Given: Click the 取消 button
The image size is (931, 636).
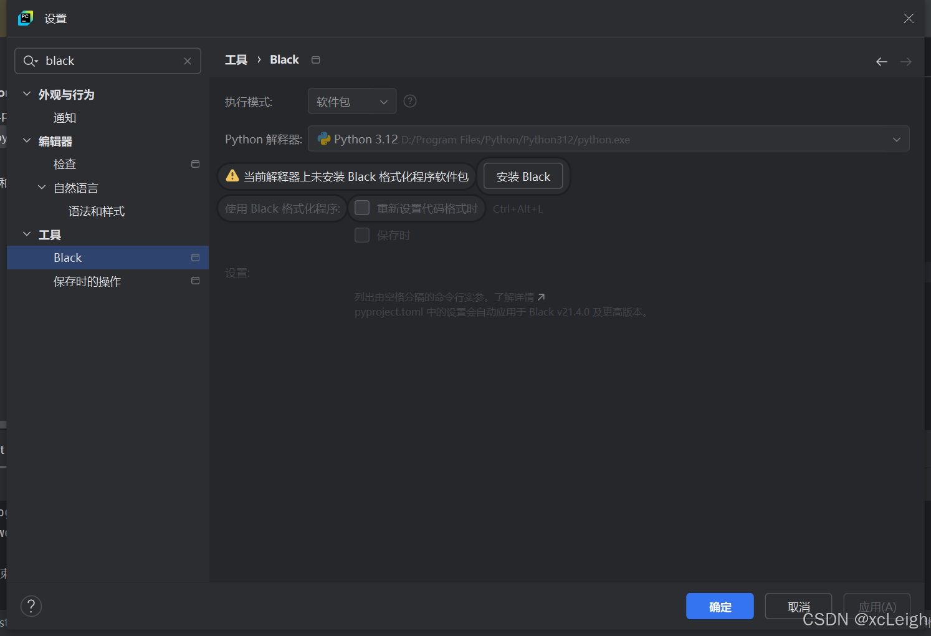Looking at the screenshot, I should [798, 606].
